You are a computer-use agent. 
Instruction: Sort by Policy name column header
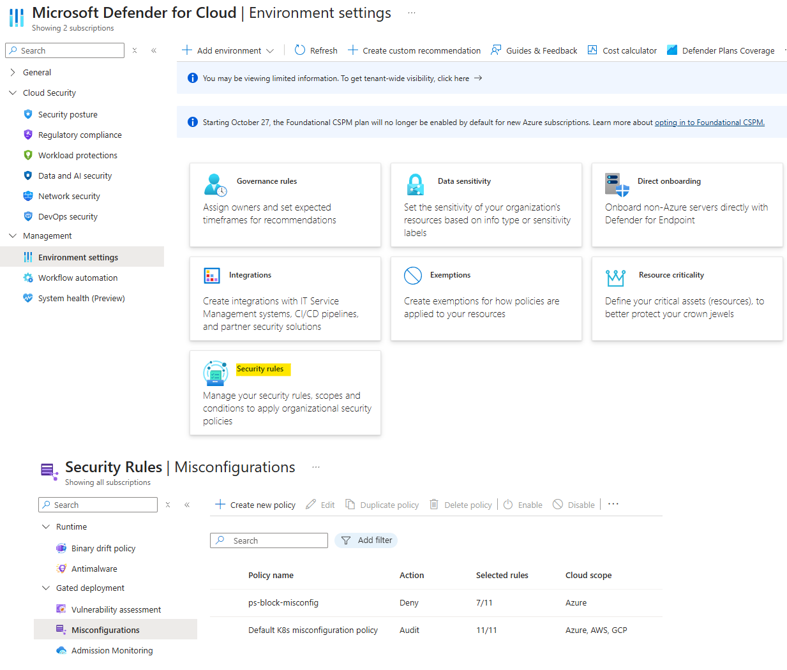271,575
